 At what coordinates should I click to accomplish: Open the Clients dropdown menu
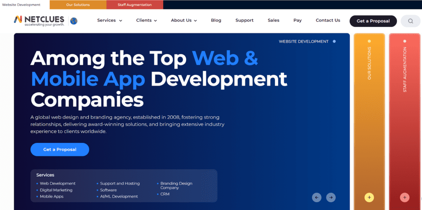pyautogui.click(x=146, y=21)
